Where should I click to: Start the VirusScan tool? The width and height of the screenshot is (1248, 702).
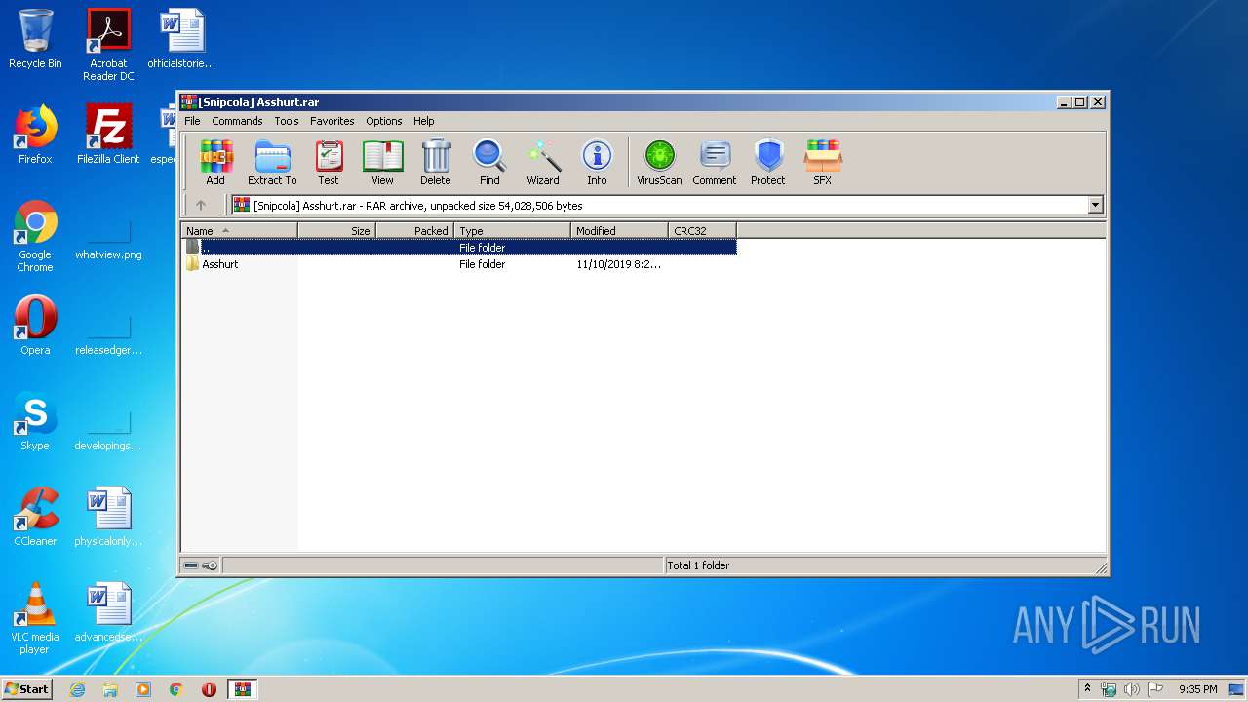tap(659, 162)
